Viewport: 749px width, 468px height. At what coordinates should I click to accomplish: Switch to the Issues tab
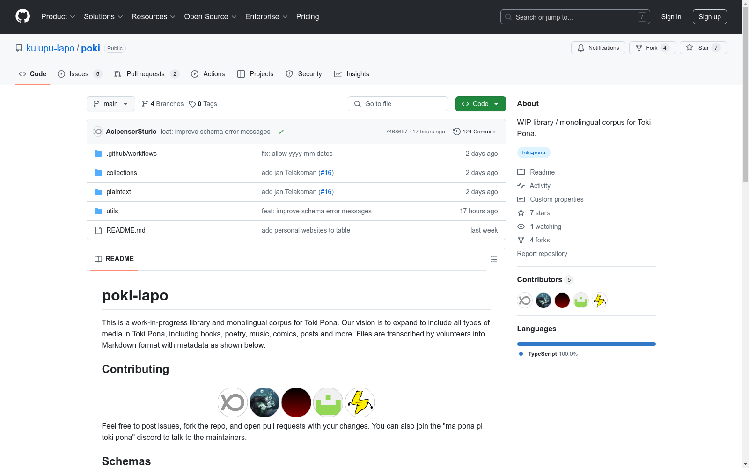pyautogui.click(x=80, y=74)
